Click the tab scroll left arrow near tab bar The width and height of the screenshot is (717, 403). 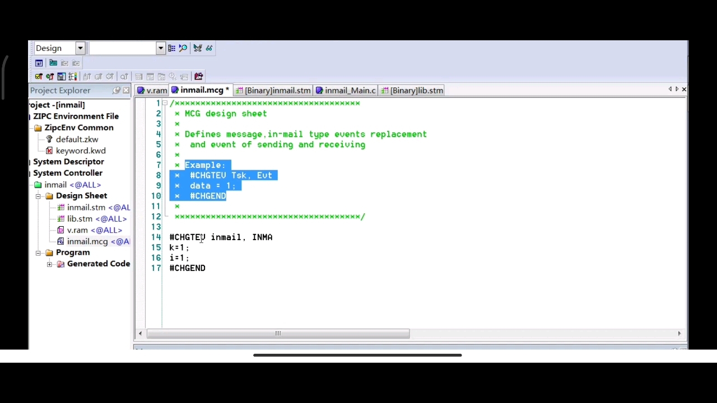670,89
